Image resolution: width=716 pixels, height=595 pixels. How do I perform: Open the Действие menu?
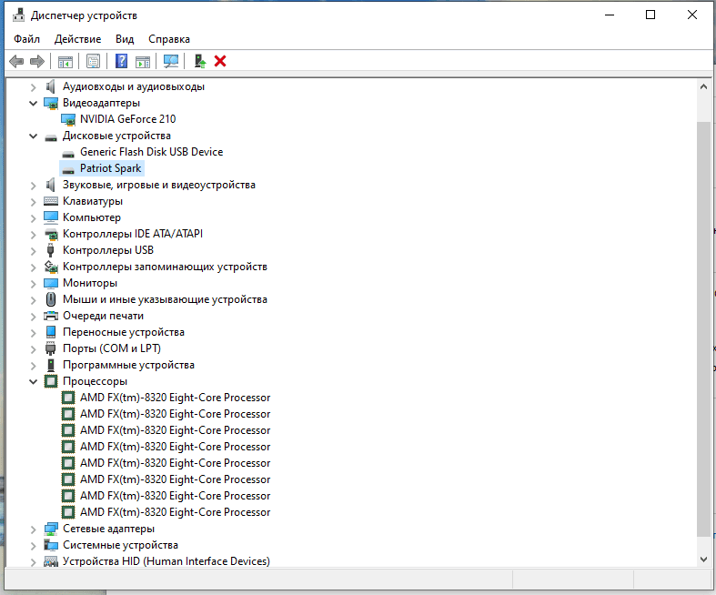tap(77, 39)
